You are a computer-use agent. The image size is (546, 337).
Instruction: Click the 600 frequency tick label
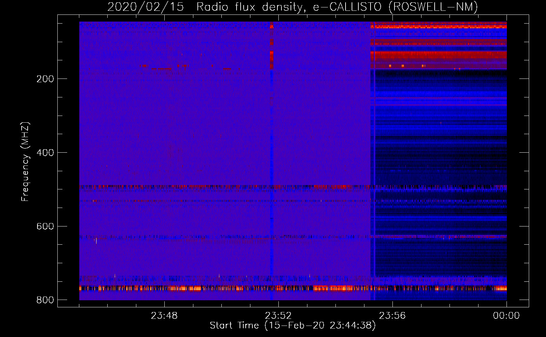(45, 226)
